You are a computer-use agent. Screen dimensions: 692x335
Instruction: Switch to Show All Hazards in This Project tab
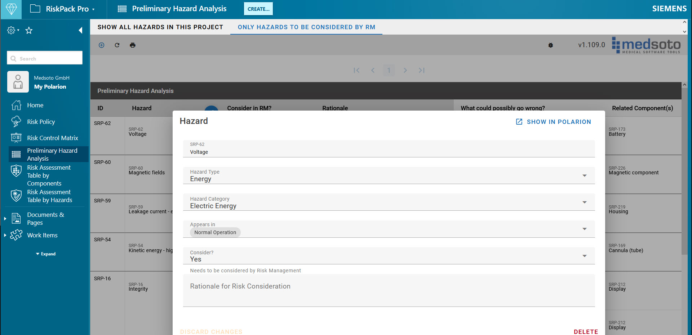160,27
